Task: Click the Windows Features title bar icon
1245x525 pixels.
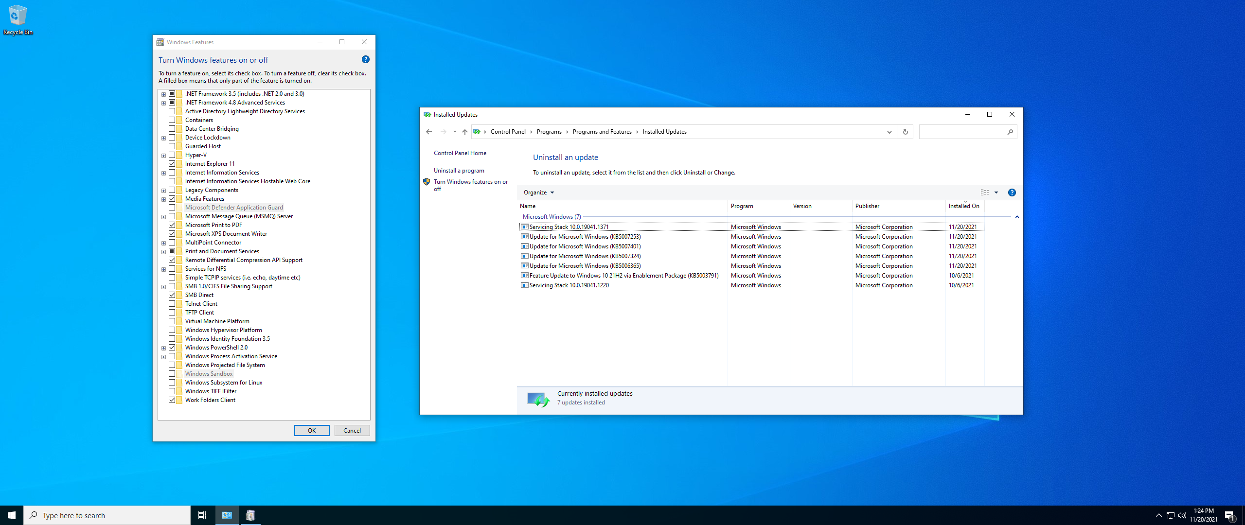Action: click(x=160, y=42)
